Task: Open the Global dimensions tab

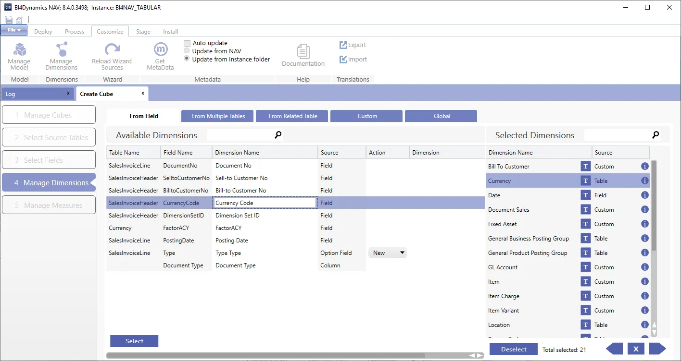Action: (442, 116)
